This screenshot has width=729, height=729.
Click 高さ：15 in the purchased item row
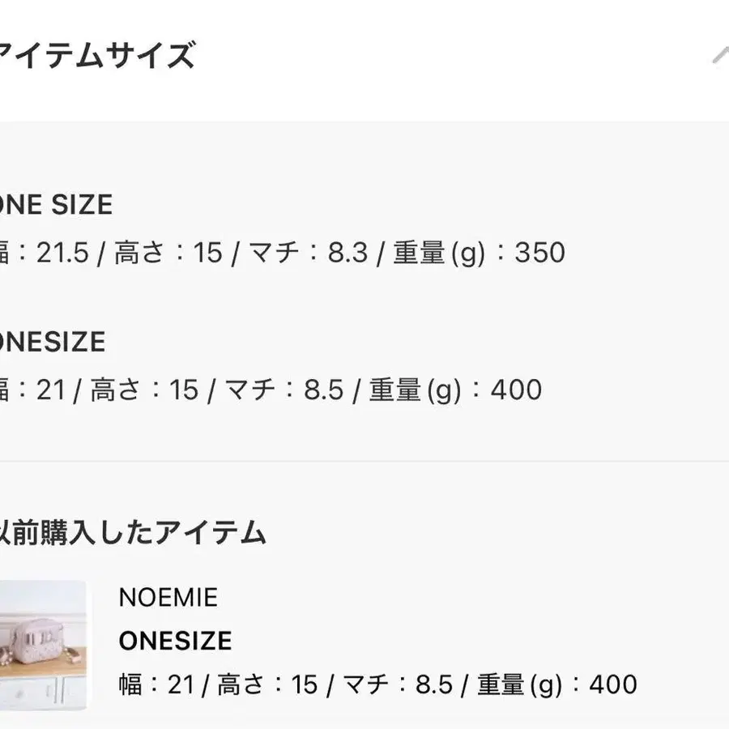tap(268, 684)
